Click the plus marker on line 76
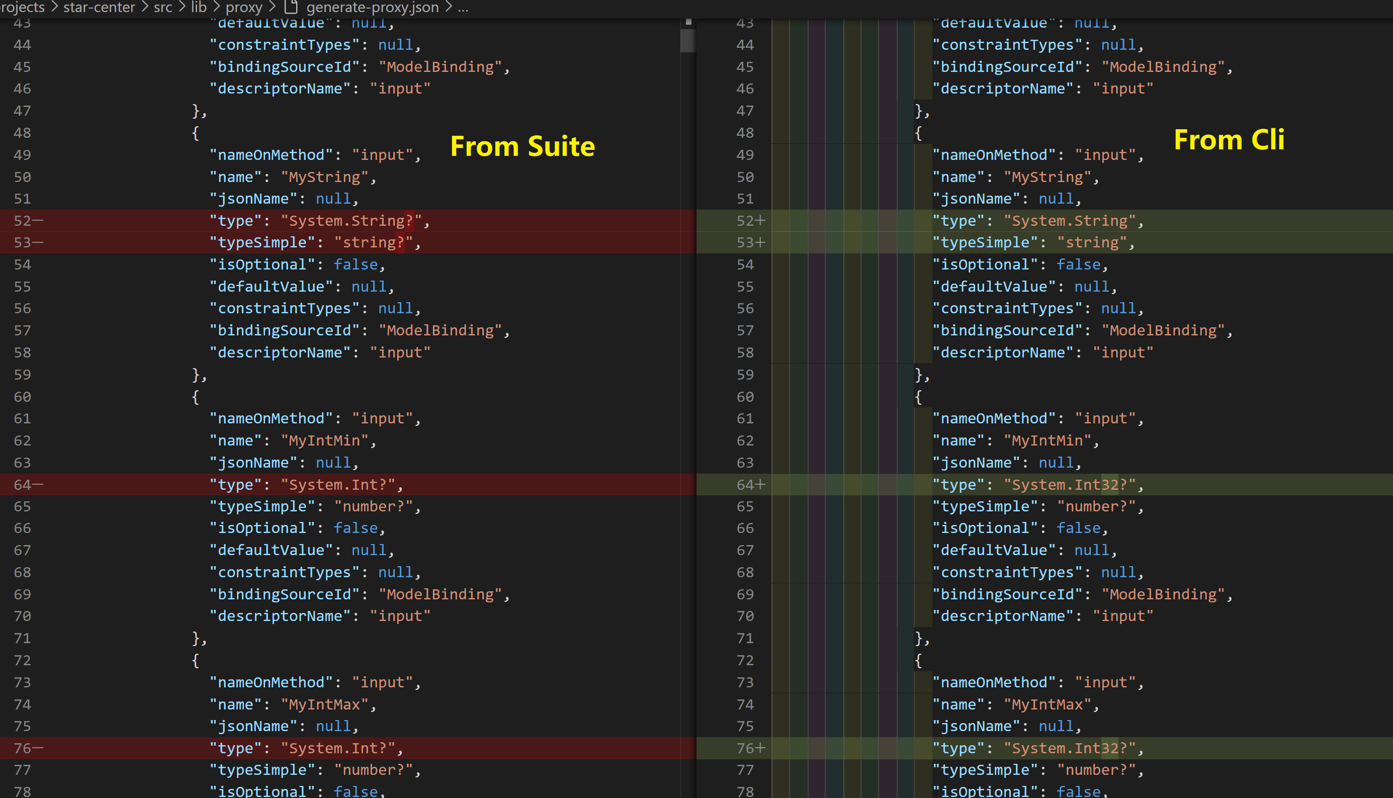 point(760,748)
